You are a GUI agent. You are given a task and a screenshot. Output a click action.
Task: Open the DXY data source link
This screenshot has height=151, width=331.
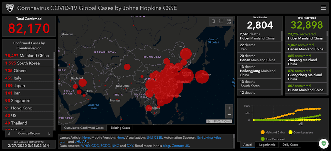pyautogui.click(x=130, y=146)
